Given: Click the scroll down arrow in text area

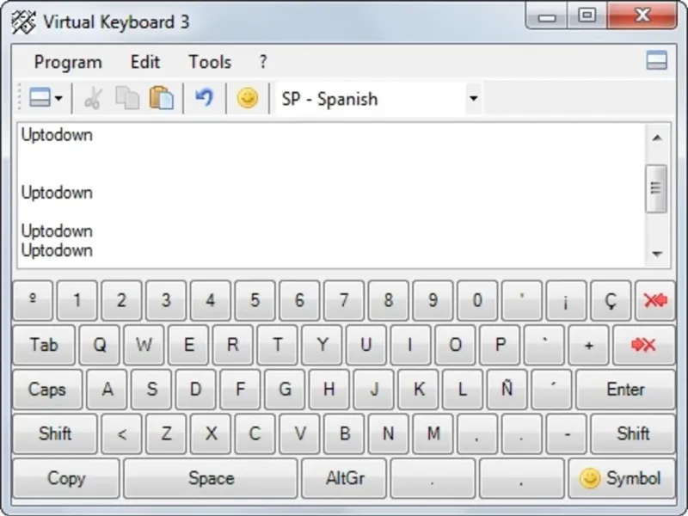Looking at the screenshot, I should click(657, 254).
